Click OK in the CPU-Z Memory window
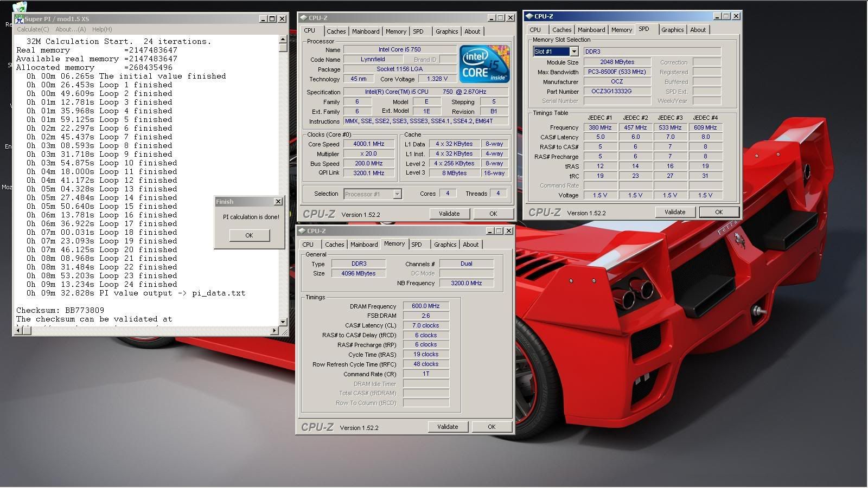This screenshot has height=488, width=868. (491, 427)
